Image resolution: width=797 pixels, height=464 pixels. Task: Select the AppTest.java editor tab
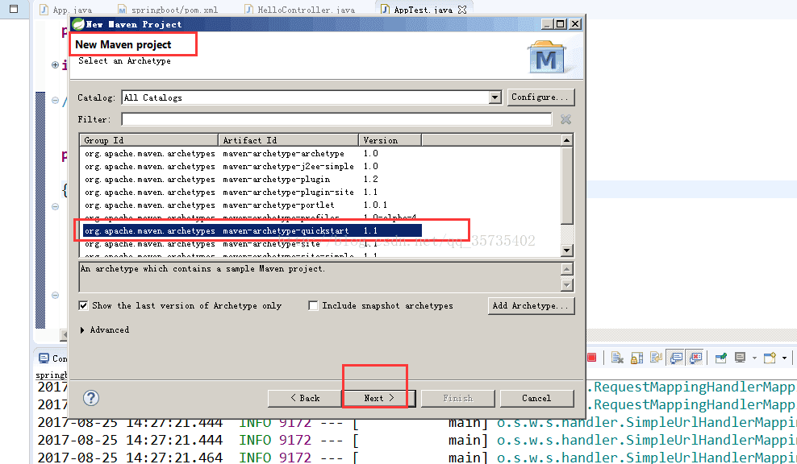(424, 10)
